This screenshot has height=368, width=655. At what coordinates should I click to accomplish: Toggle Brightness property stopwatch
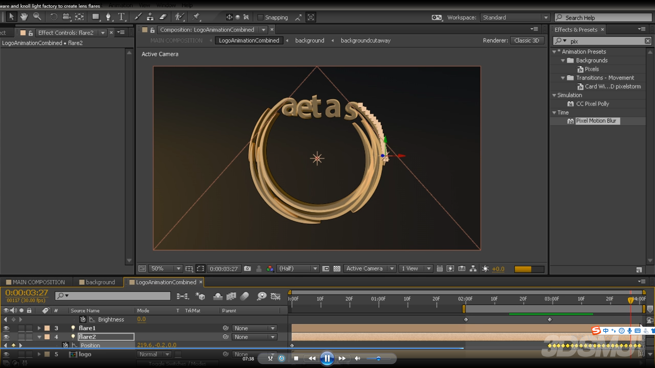point(83,320)
